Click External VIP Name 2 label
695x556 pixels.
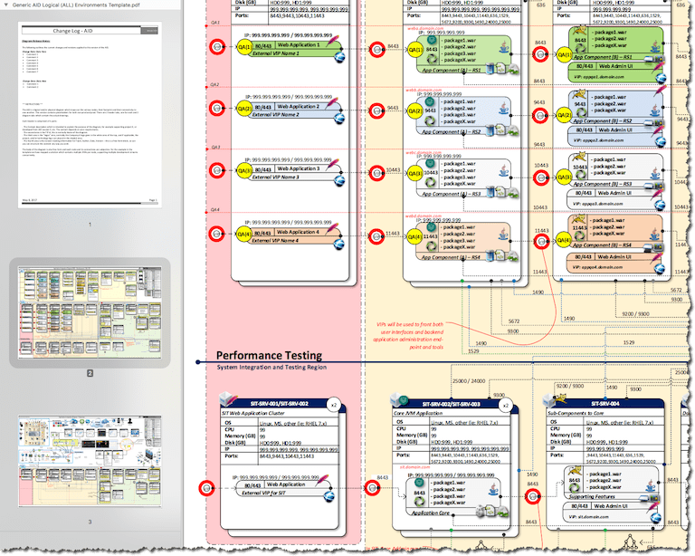click(x=276, y=114)
